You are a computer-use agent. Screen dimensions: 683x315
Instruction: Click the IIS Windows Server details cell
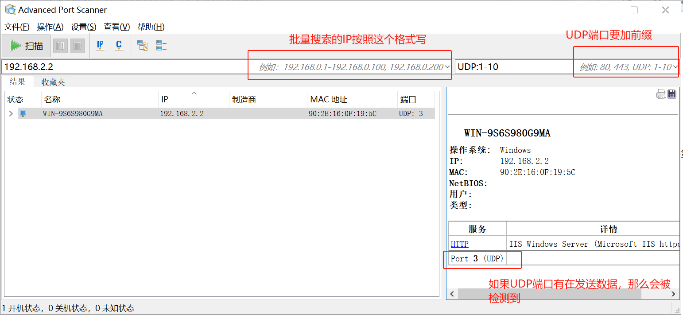pyautogui.click(x=593, y=244)
